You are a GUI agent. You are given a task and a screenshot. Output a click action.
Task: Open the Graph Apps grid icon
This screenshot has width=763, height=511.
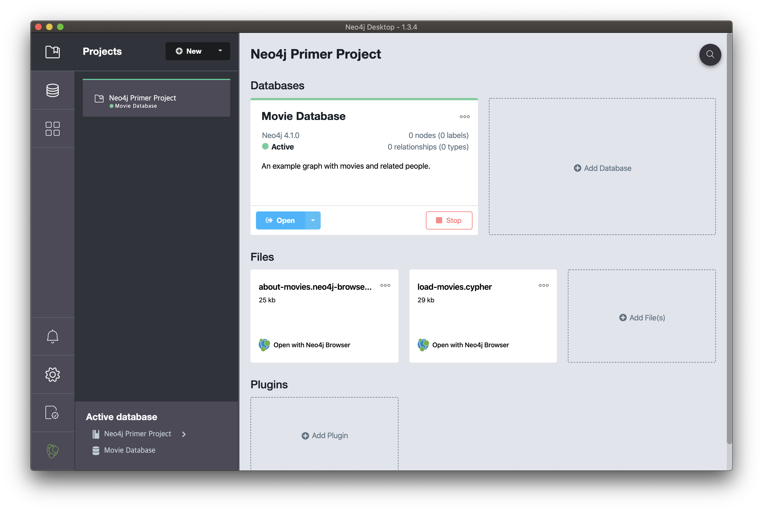point(53,129)
